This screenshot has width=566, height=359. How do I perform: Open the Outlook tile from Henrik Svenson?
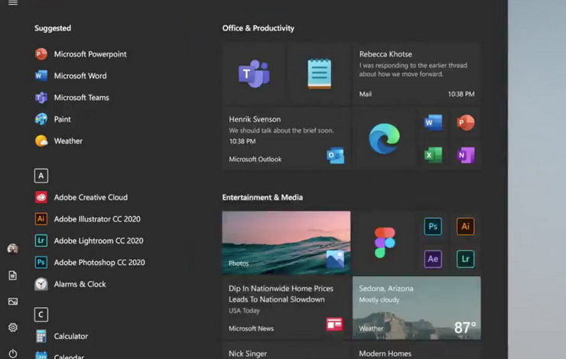pos(286,138)
